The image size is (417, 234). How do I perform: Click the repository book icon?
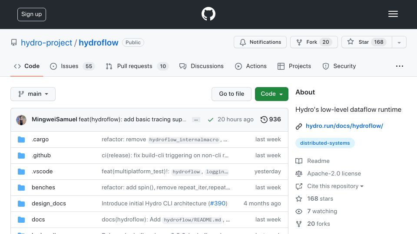14,42
